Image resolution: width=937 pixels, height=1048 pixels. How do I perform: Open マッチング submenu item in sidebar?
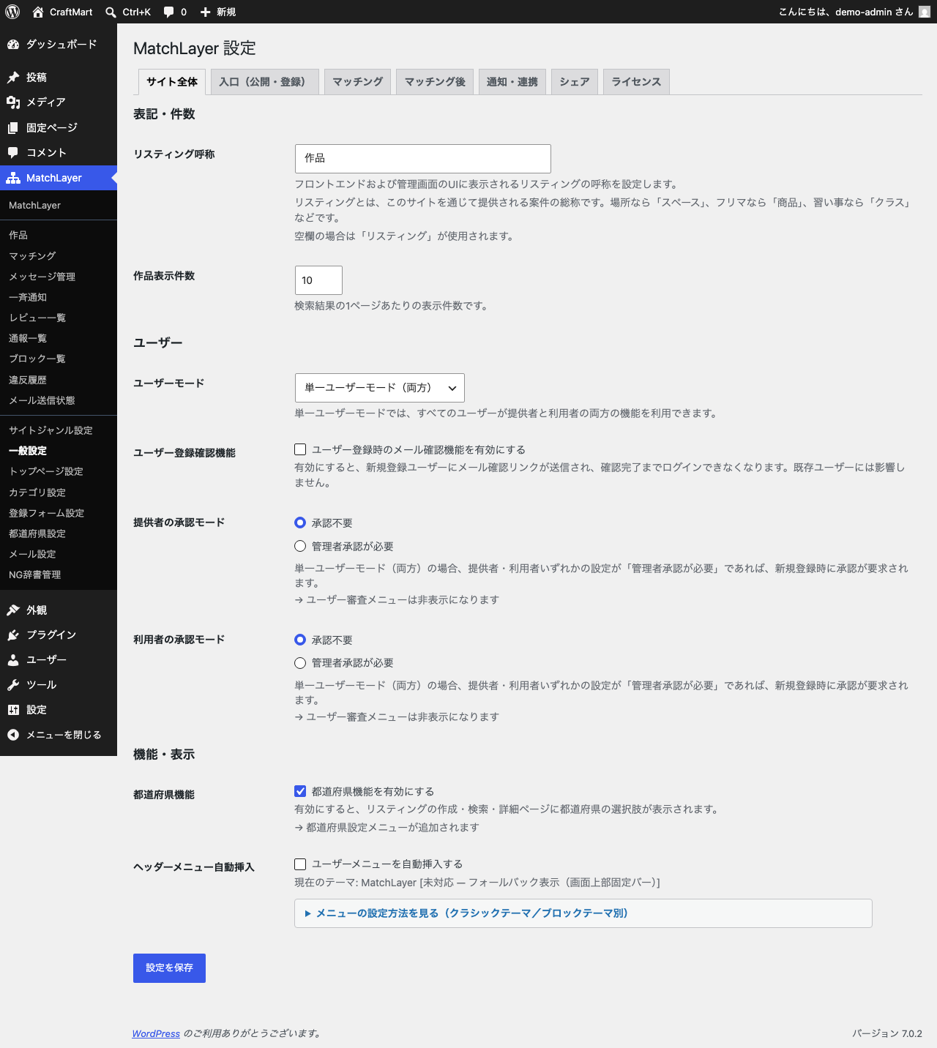pyautogui.click(x=59, y=256)
